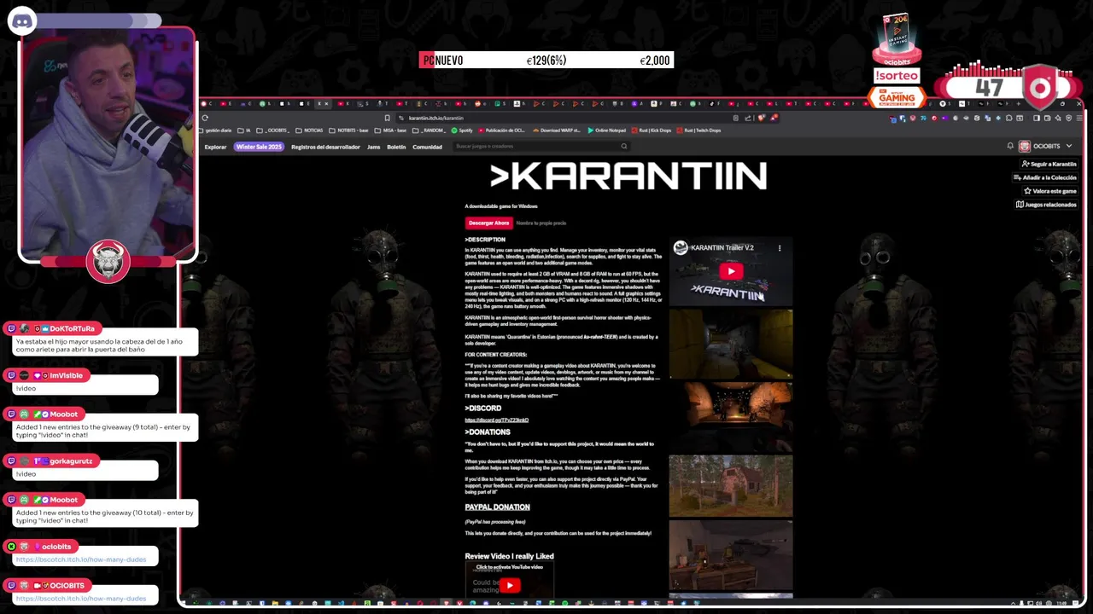The height and width of the screenshot is (614, 1093).
Task: Open the trailer video's three-dot menu
Action: (779, 248)
